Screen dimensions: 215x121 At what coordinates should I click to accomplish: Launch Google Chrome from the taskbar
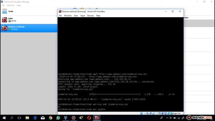50,118
